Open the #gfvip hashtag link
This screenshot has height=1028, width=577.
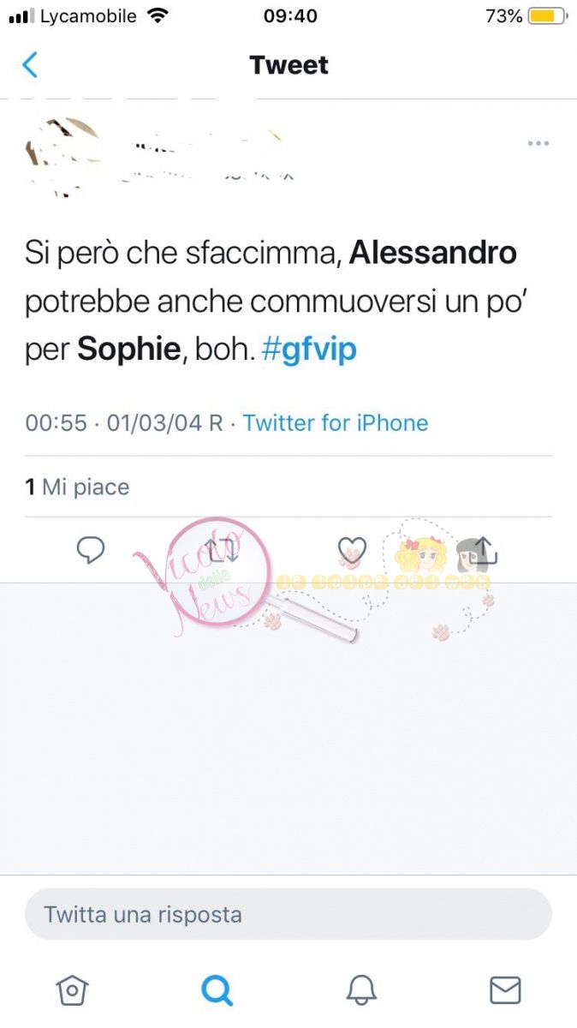click(x=308, y=350)
